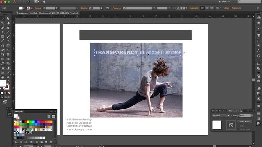Click the Opacity field in Transparency panel
Screen dimensions: 262x147
[245, 116]
